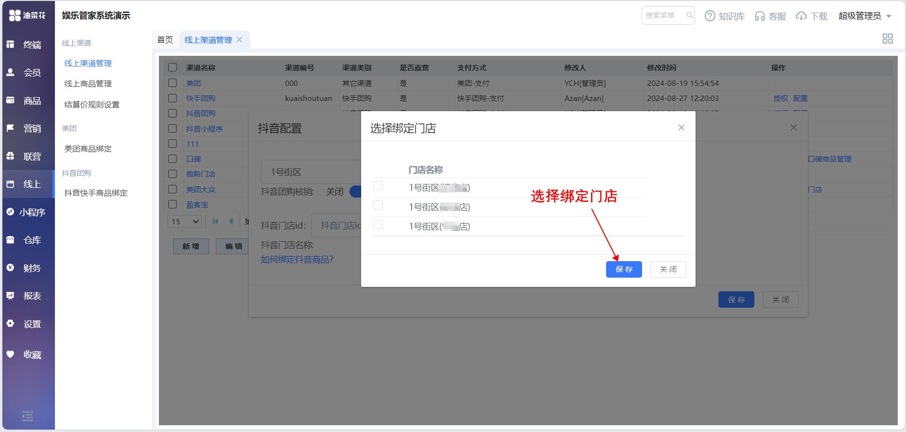This screenshot has height=432, width=906.
Task: Go to first page of the table
Action: point(215,221)
